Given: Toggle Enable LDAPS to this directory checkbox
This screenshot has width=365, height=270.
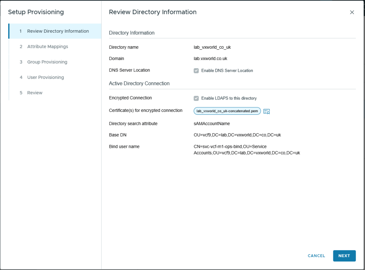Looking at the screenshot, I should click(x=196, y=98).
